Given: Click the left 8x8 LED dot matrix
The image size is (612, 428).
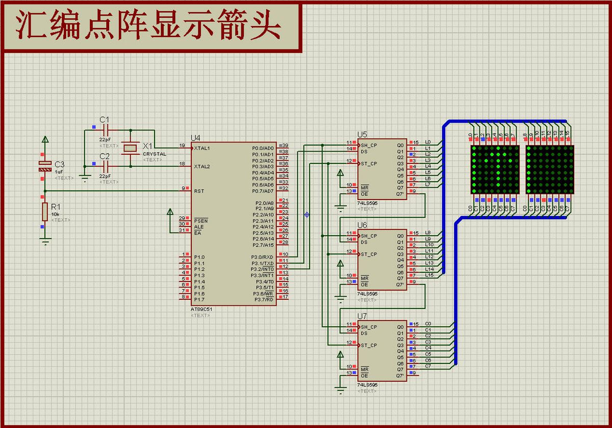Looking at the screenshot, I should pyautogui.click(x=494, y=169).
